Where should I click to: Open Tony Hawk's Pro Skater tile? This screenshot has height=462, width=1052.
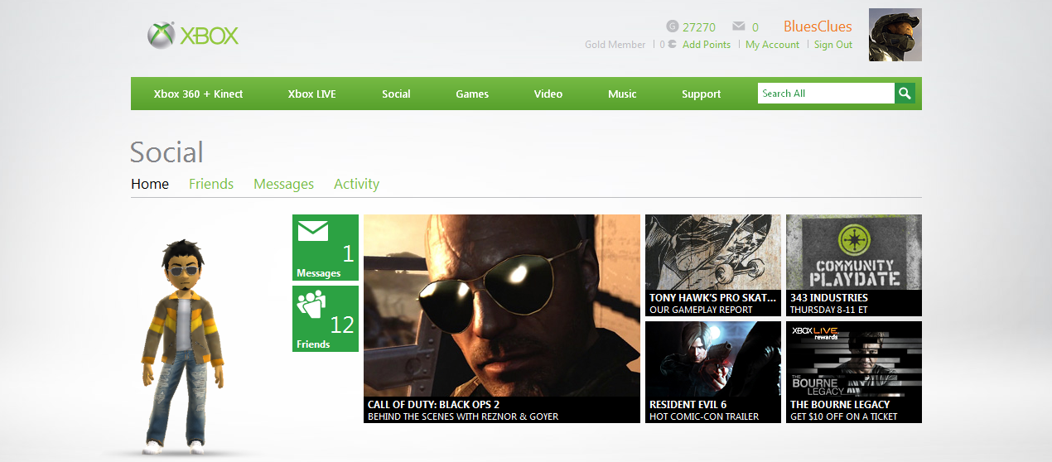click(713, 265)
